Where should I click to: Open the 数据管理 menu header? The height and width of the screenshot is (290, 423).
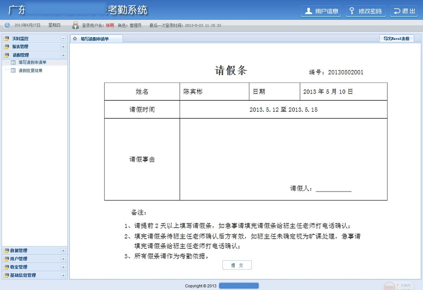35,250
